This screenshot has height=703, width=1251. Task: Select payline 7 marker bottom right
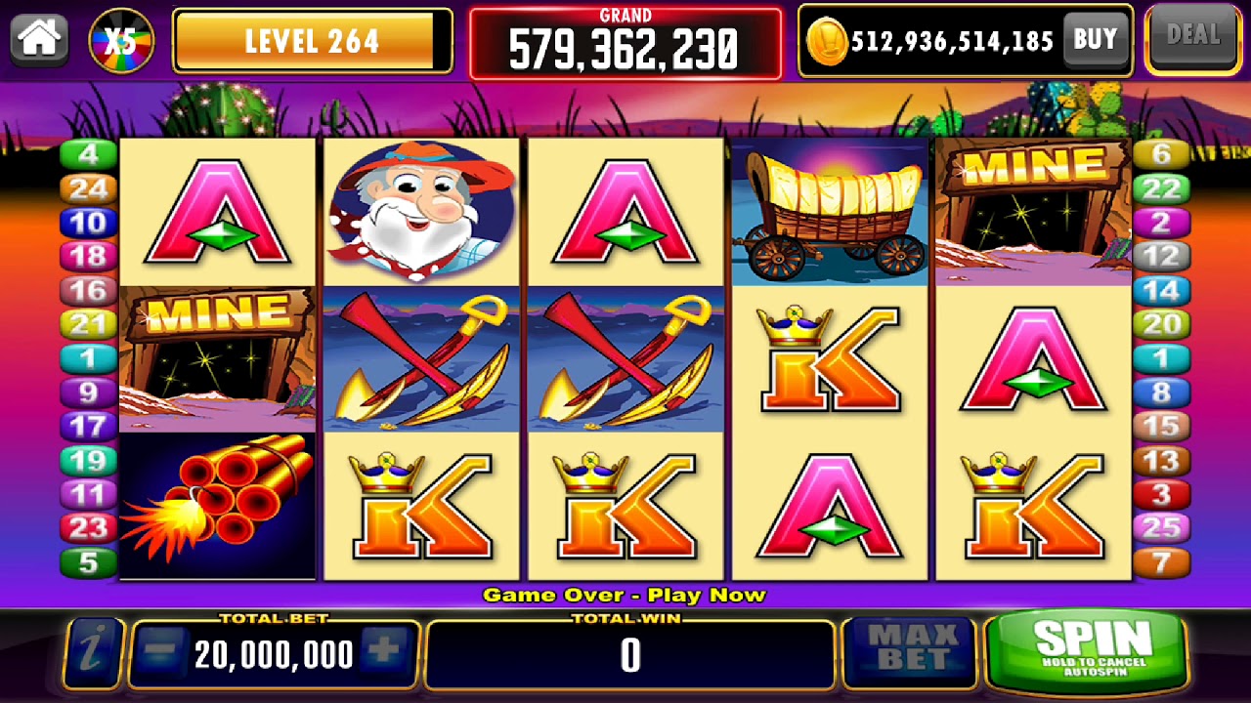(x=1161, y=562)
